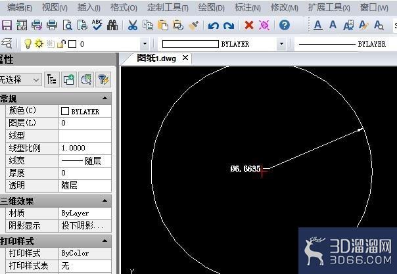Click the Cut scissors icon
The width and height of the screenshot is (397, 274).
(132, 26)
